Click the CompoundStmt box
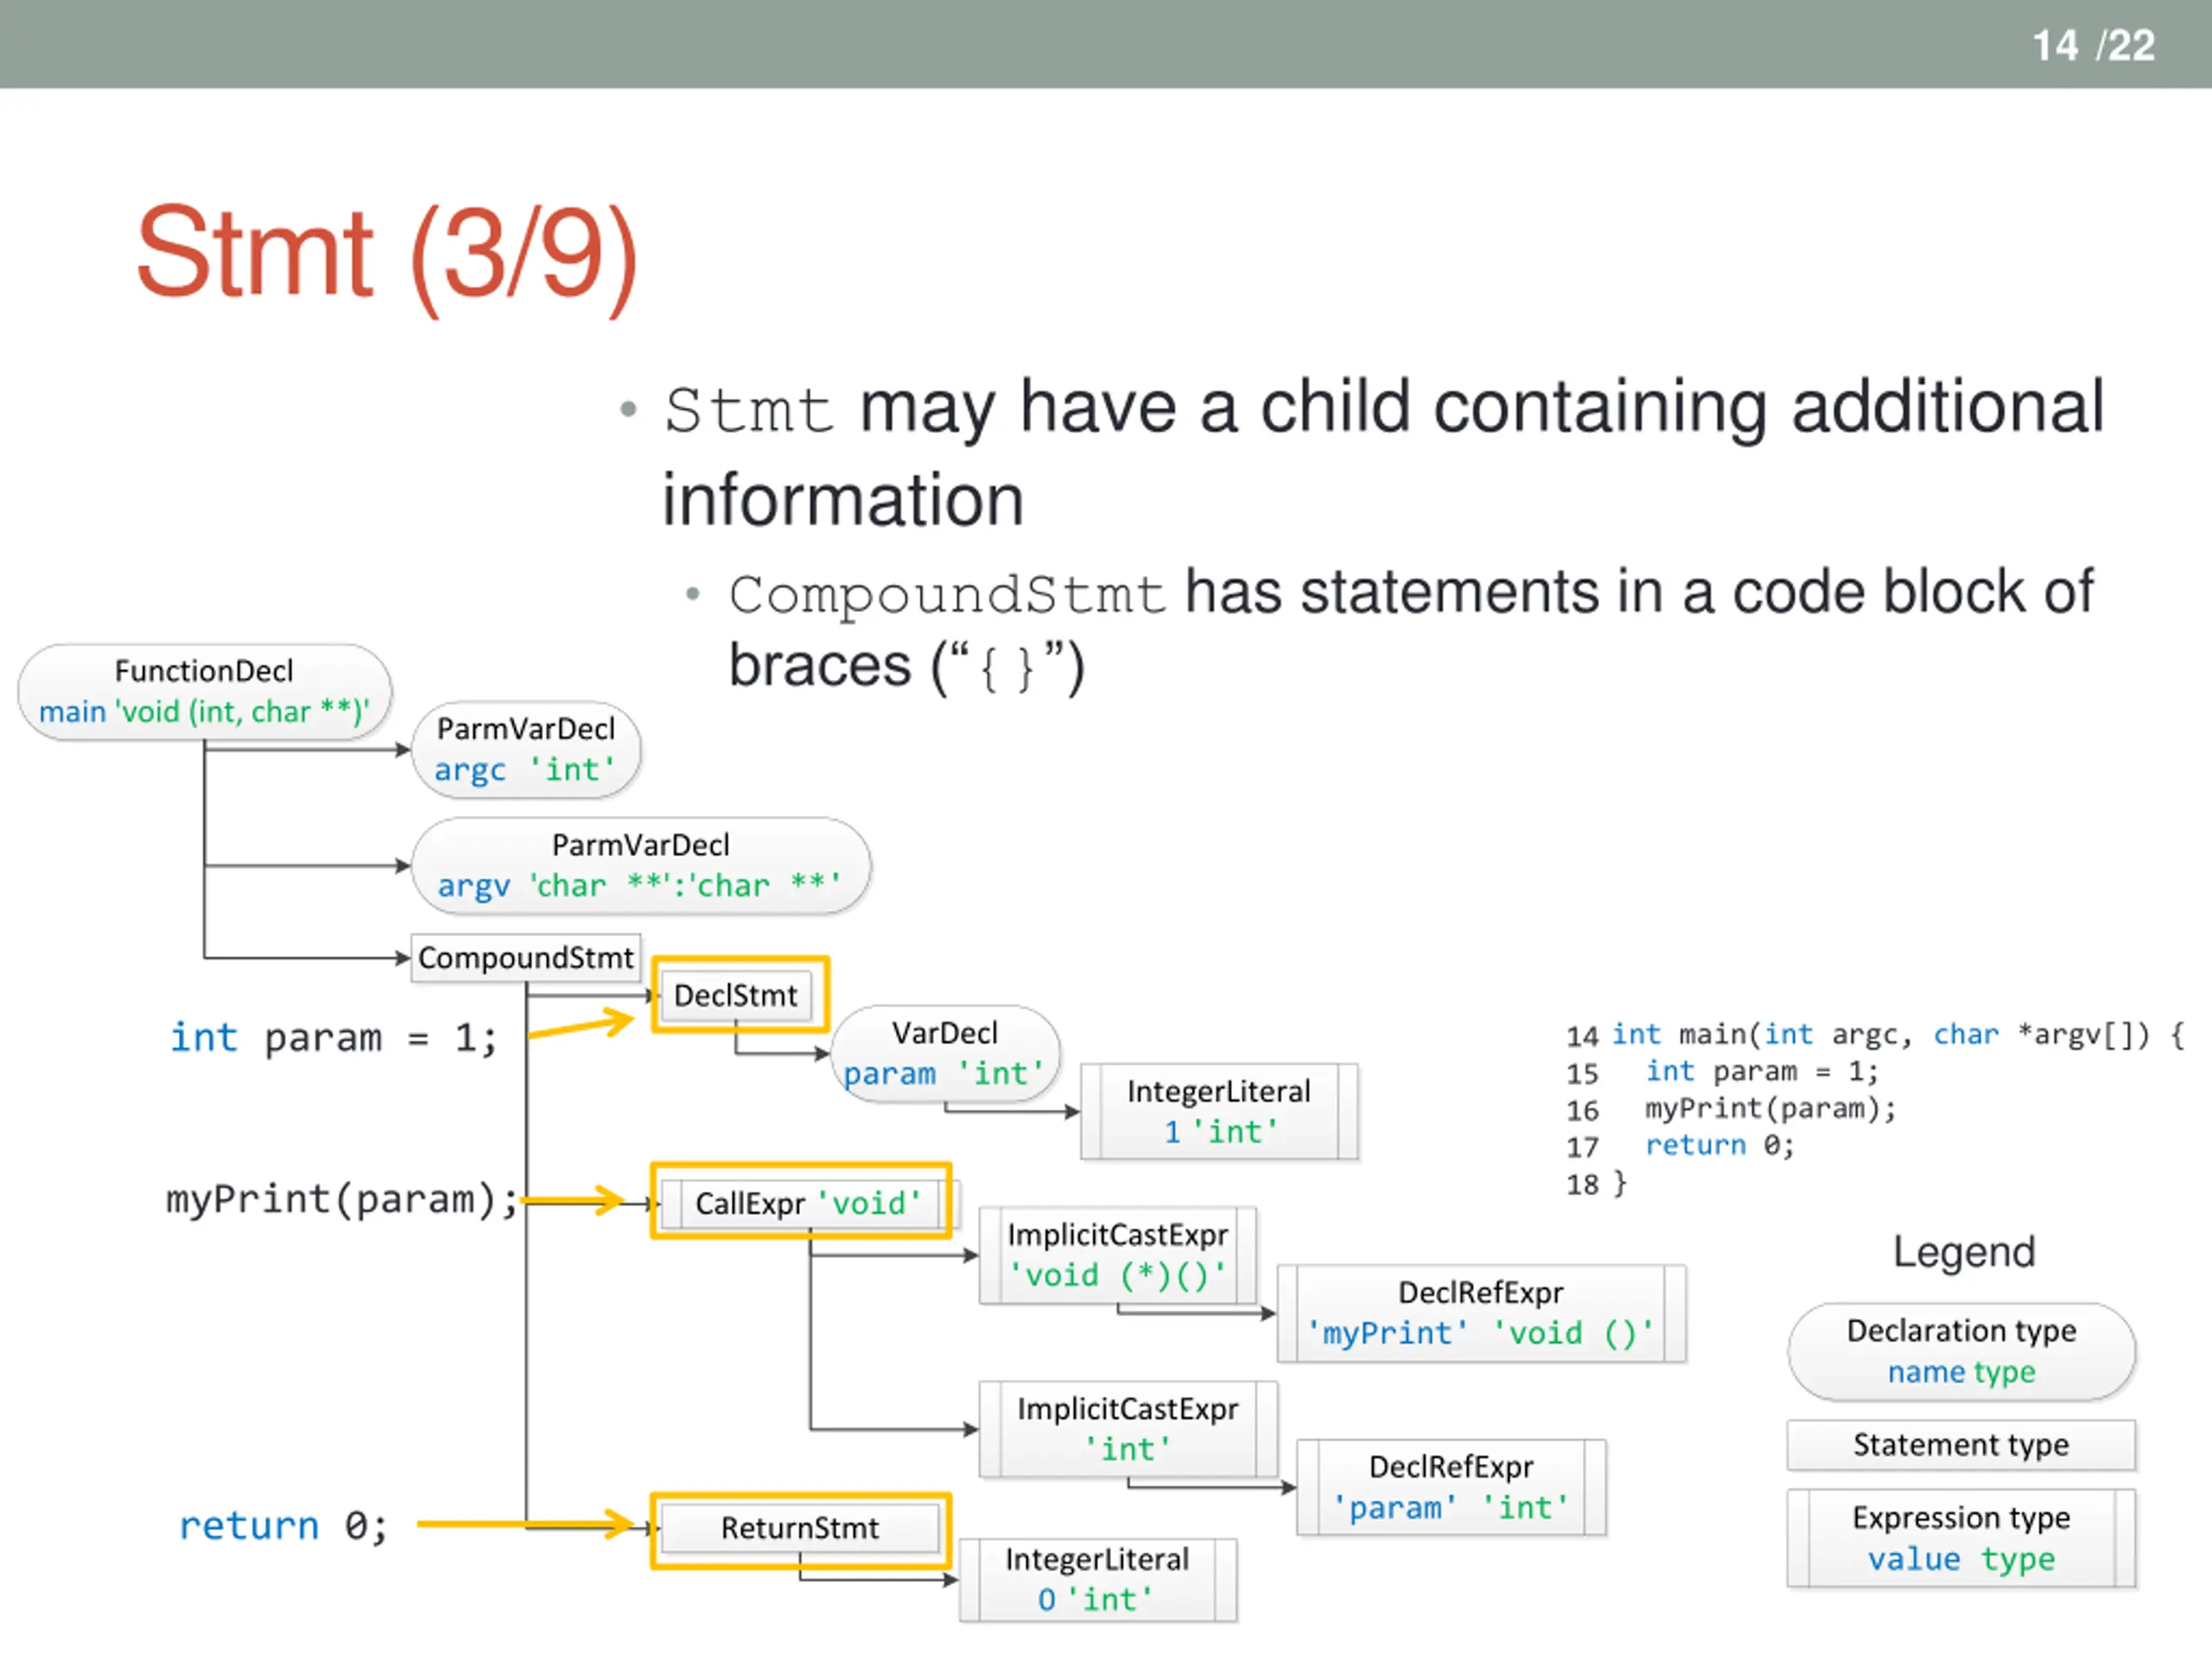Image resolution: width=2212 pixels, height=1659 pixels. pos(526,958)
